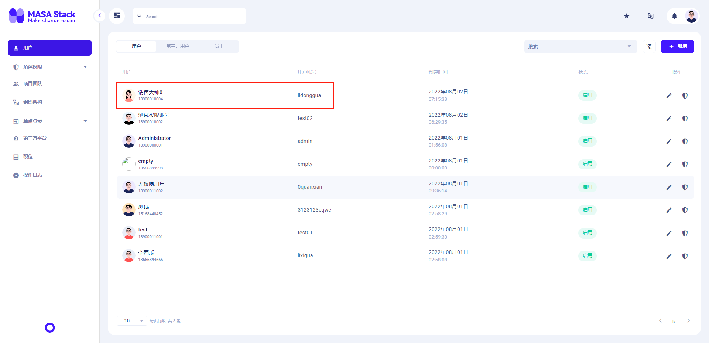This screenshot has width=709, height=343.
Task: Switch to the 第三方用户 tab
Action: (178, 46)
